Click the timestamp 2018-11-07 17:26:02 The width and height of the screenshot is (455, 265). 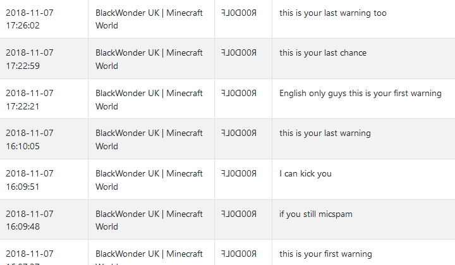[x=29, y=19]
